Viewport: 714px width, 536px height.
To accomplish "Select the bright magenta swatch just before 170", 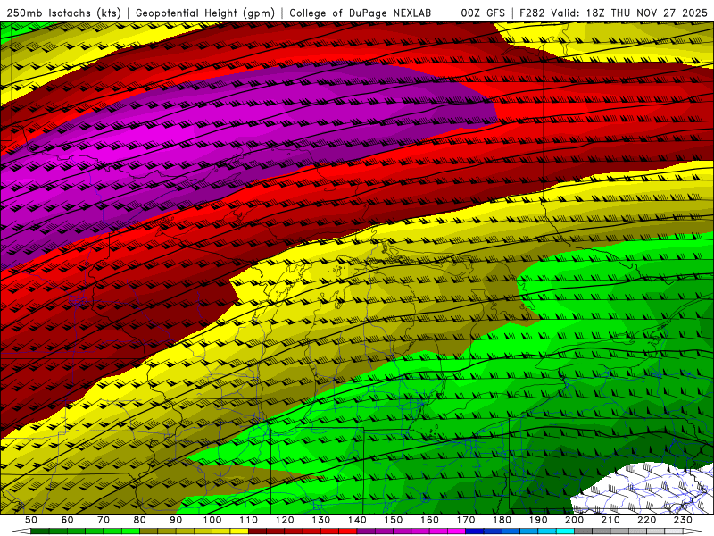I will tap(457, 532).
